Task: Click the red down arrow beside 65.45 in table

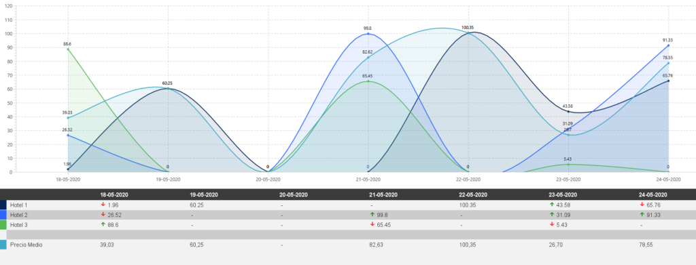Action: click(372, 224)
